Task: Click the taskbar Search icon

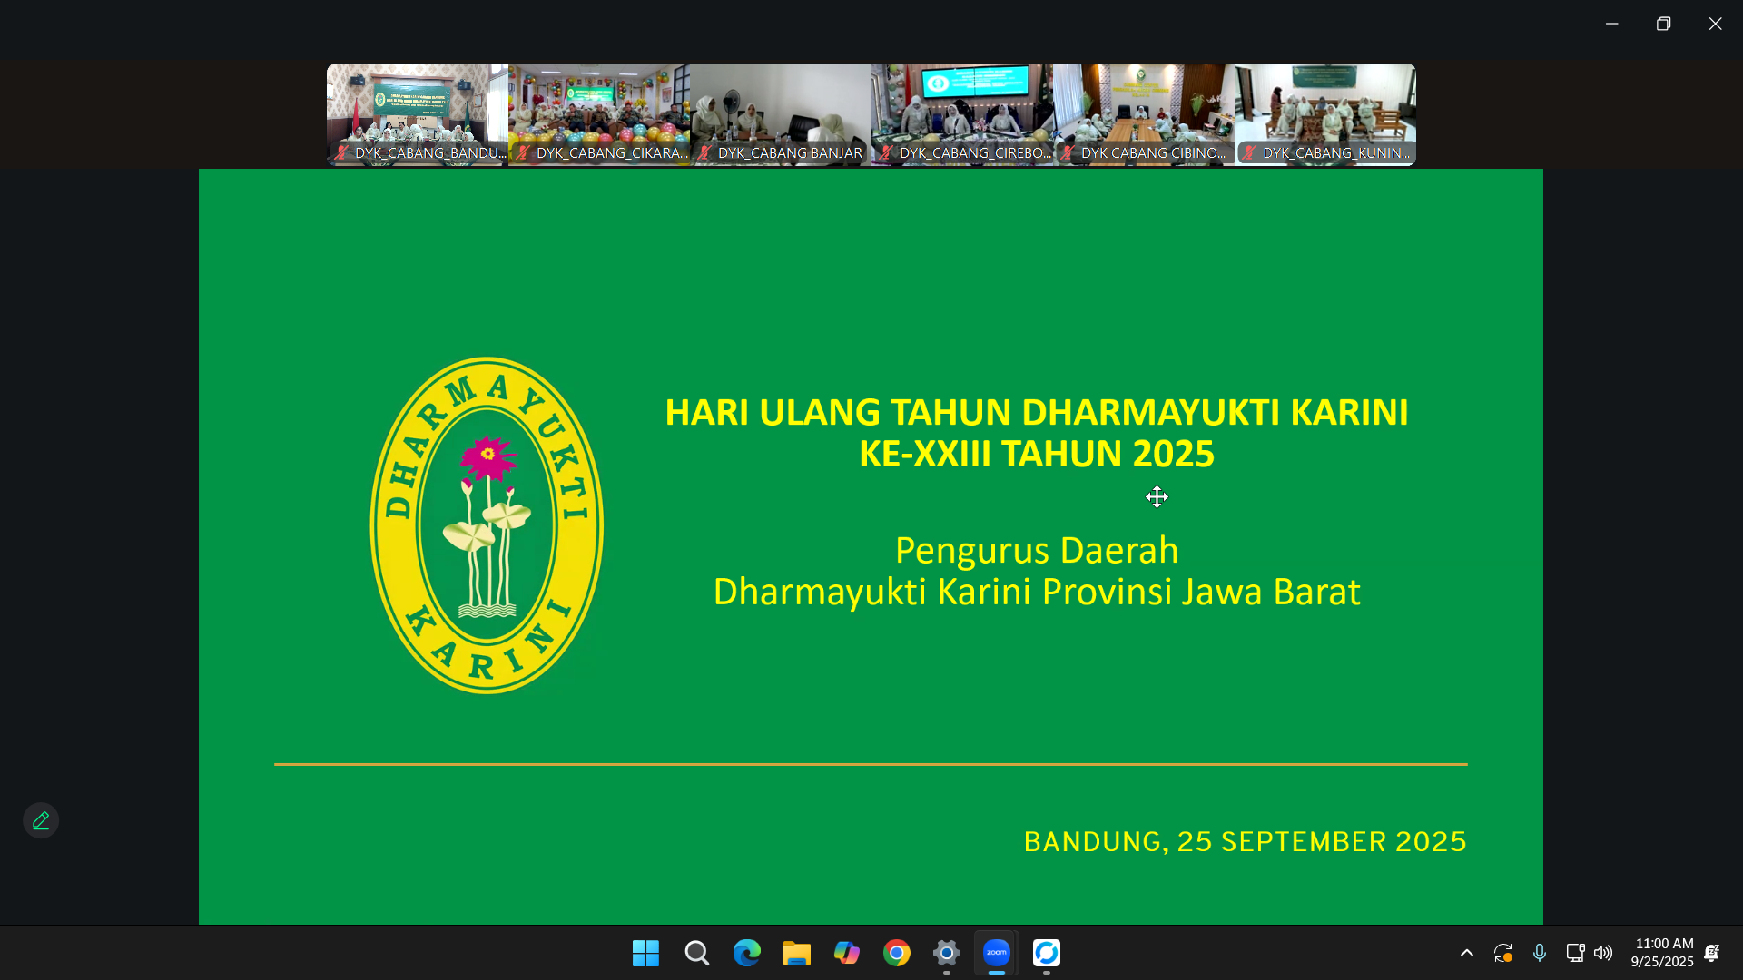Action: (696, 953)
